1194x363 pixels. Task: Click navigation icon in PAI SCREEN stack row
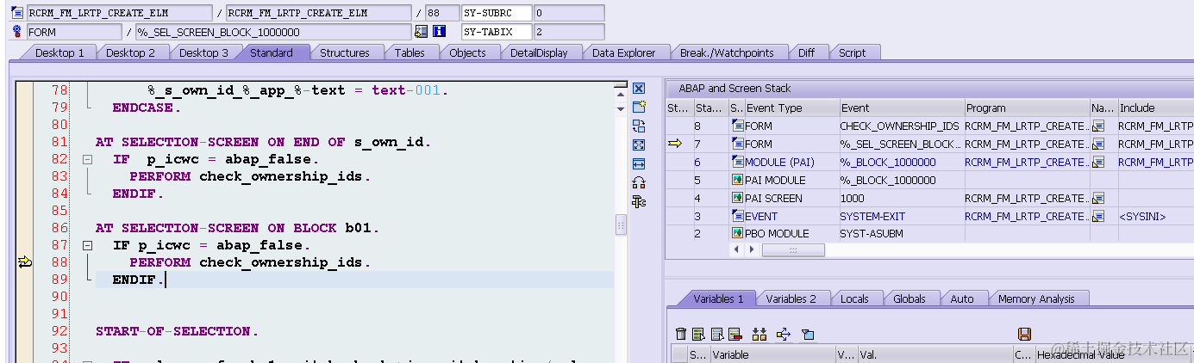click(x=1098, y=198)
